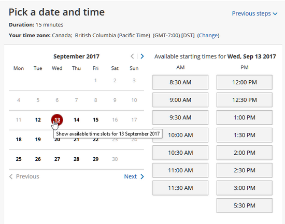Click the Previous link below calendar
This screenshot has width=285, height=224.
(24, 176)
